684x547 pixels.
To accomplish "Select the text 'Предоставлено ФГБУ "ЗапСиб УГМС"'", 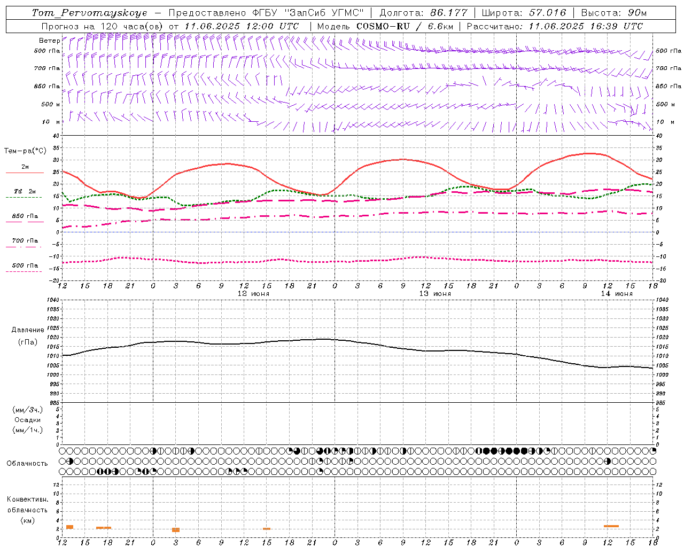I will [266, 13].
